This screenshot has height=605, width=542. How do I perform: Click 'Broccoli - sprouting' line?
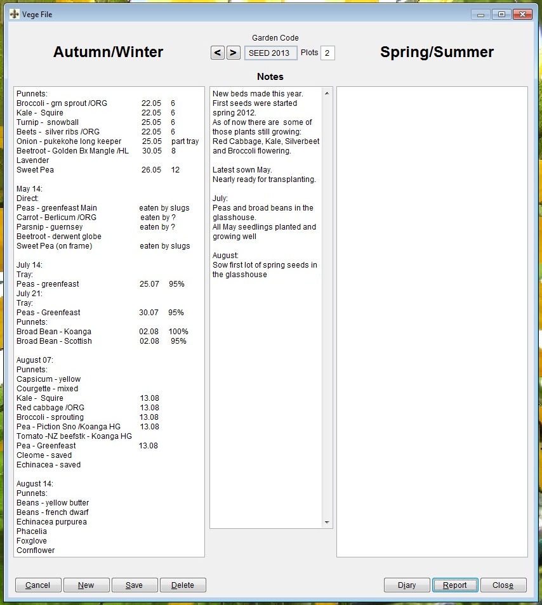tap(50, 417)
